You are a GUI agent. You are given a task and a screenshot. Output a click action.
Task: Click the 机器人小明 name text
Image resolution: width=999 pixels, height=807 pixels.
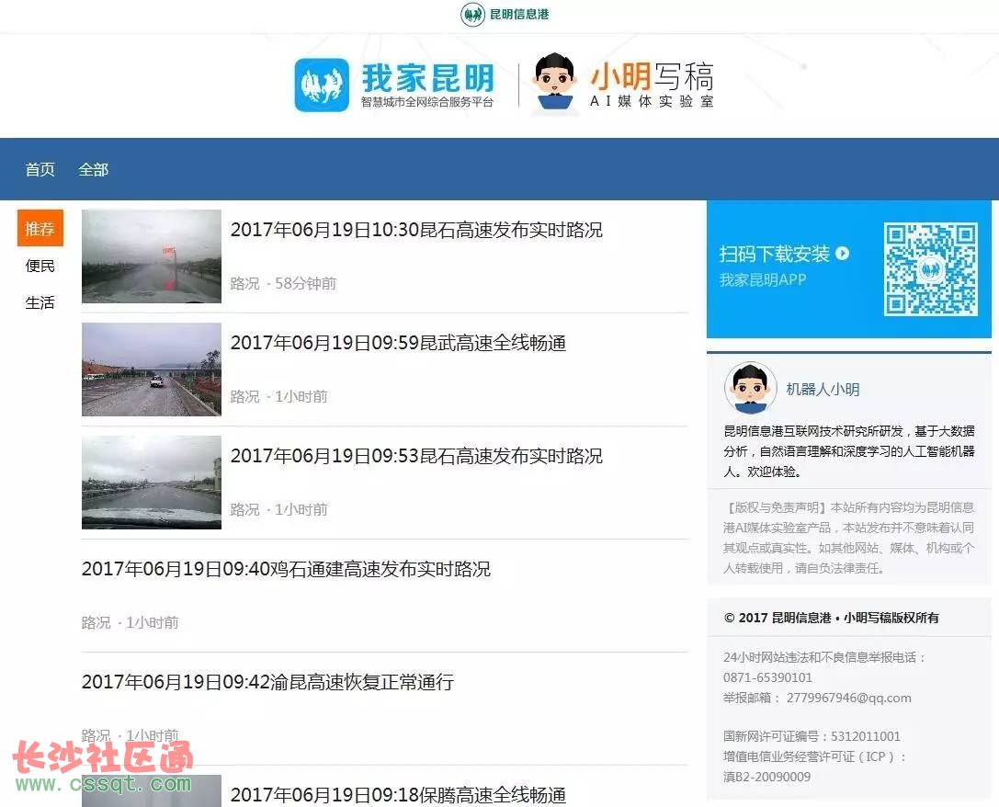[823, 389]
